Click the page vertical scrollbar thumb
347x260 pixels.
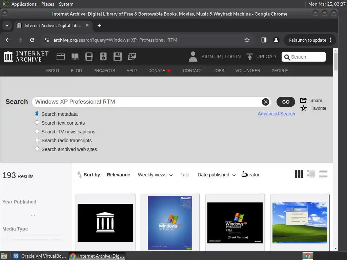click(x=335, y=62)
